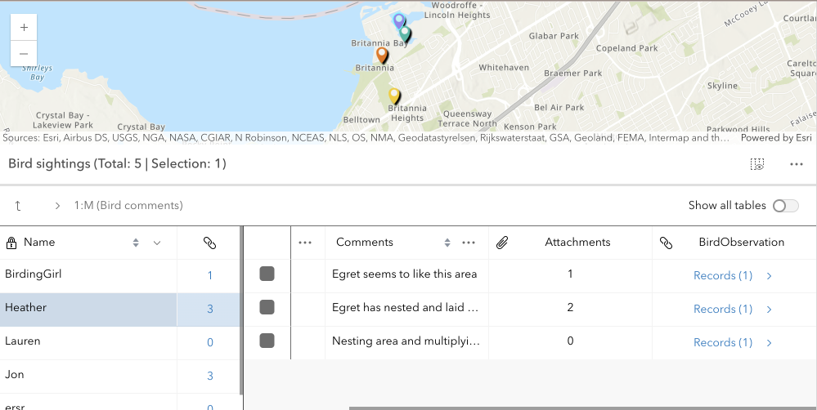Select the orange map pin near Britannia
This screenshot has height=410, width=817.
381,56
